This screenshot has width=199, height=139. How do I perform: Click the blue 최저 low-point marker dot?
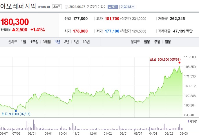pyautogui.click(x=16, y=111)
